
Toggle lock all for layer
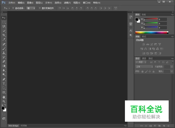pyautogui.click(x=154, y=72)
